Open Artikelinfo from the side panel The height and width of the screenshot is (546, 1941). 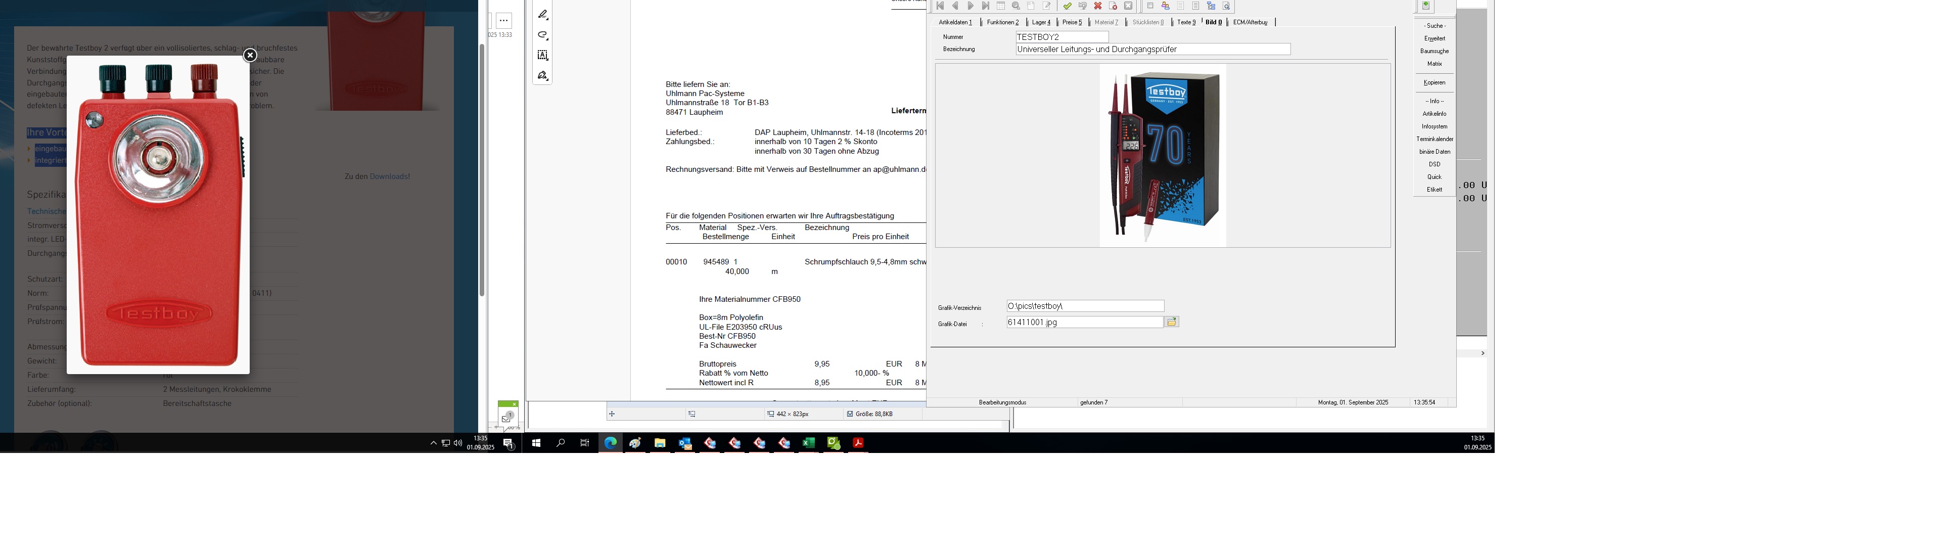point(1435,114)
